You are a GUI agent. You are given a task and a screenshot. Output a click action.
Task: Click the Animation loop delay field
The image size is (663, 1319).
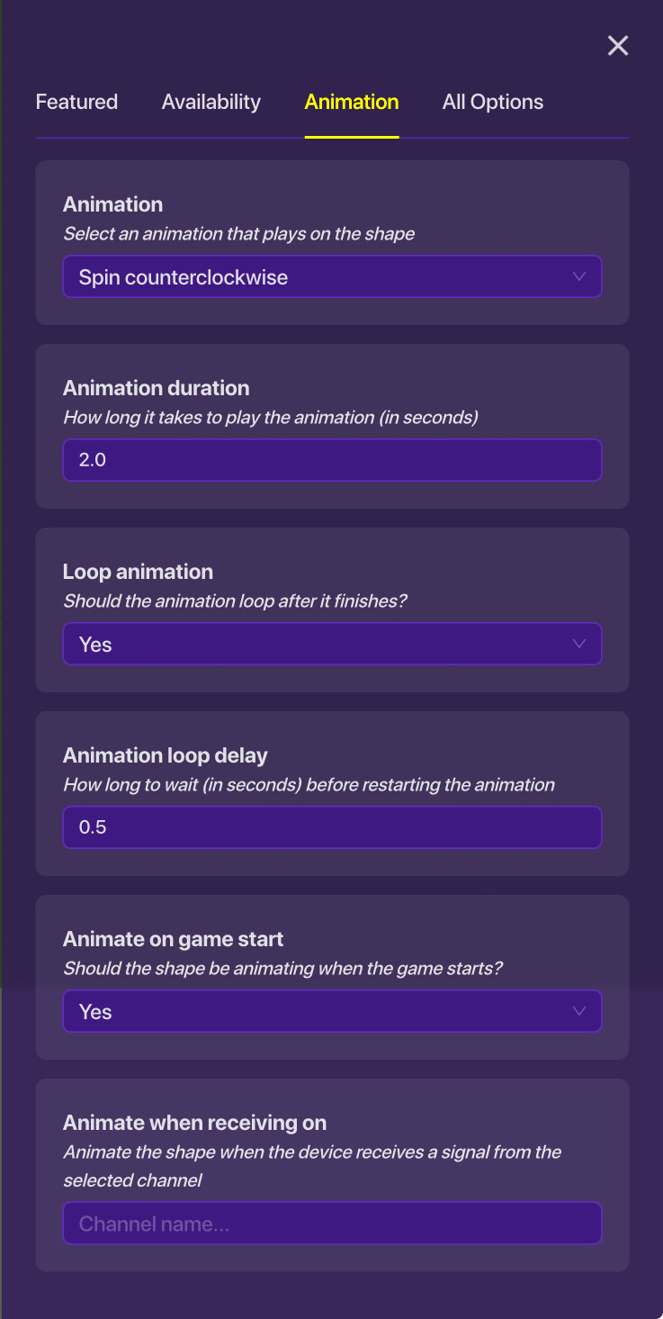point(331,827)
